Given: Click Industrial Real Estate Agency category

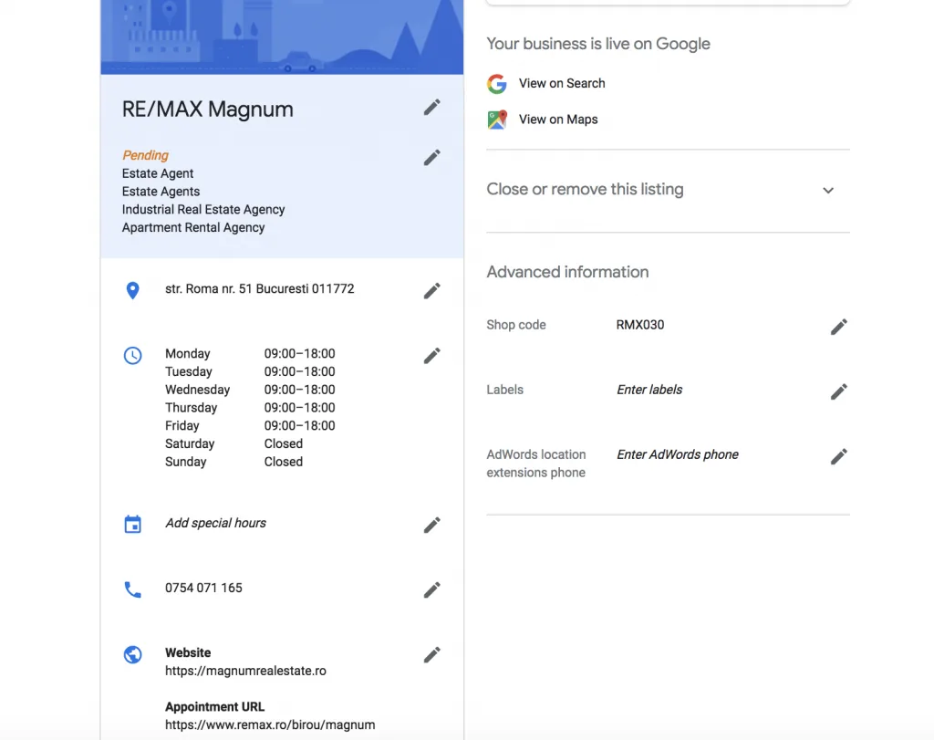Looking at the screenshot, I should [203, 210].
